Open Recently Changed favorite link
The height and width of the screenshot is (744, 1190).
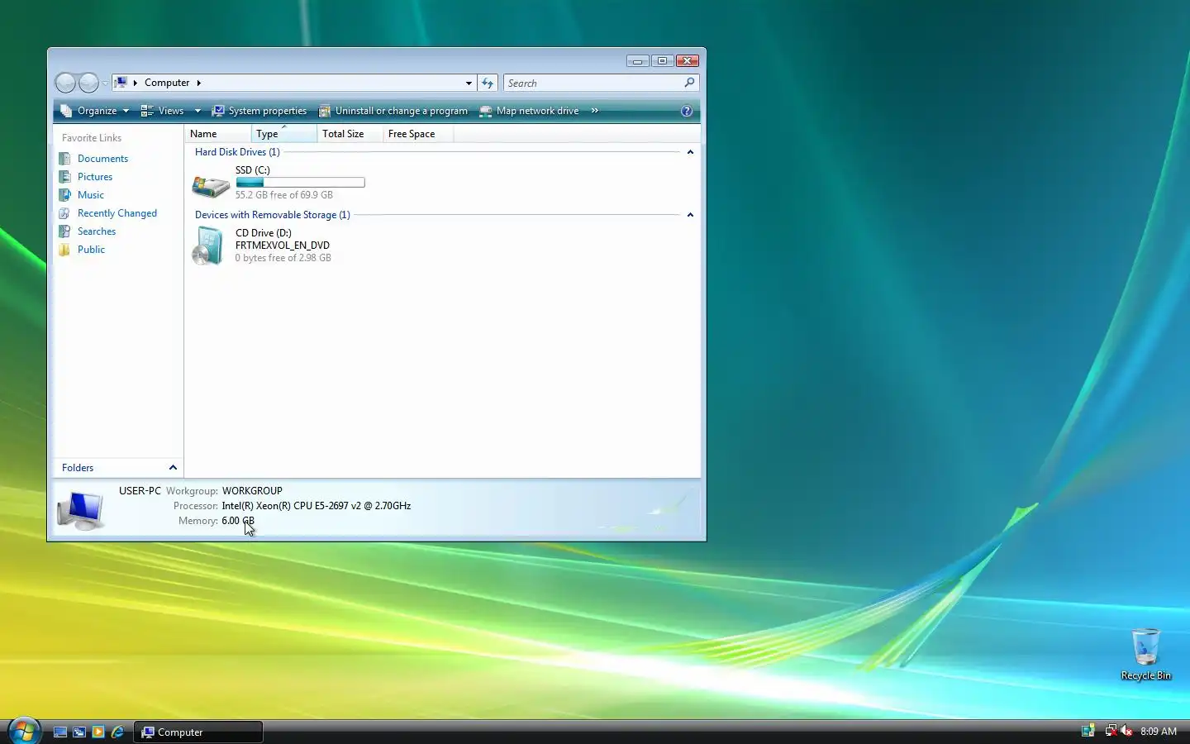117,213
